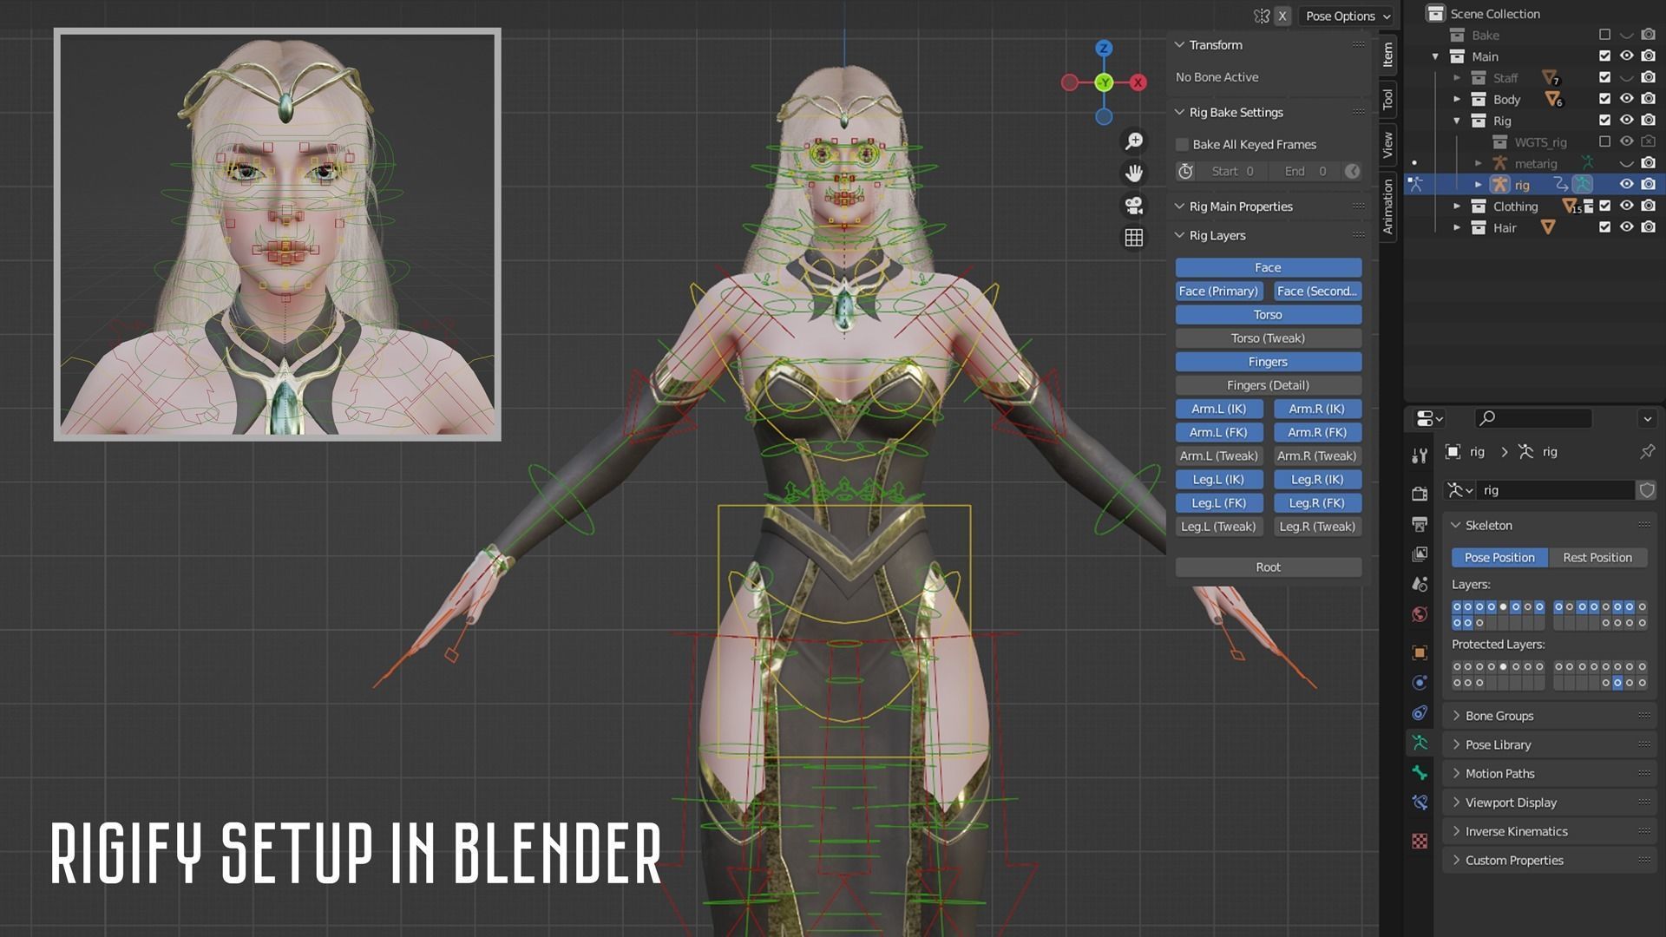The width and height of the screenshot is (1666, 937).
Task: Click the viewport zoom magnifier icon
Action: (1134, 141)
